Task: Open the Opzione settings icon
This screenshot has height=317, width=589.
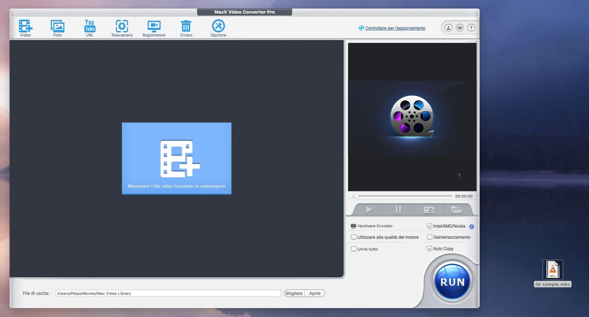Action: [218, 26]
